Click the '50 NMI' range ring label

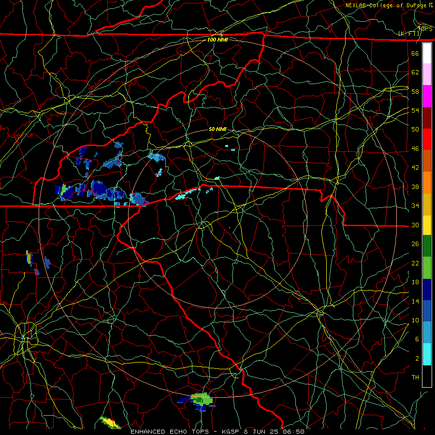tap(217, 129)
